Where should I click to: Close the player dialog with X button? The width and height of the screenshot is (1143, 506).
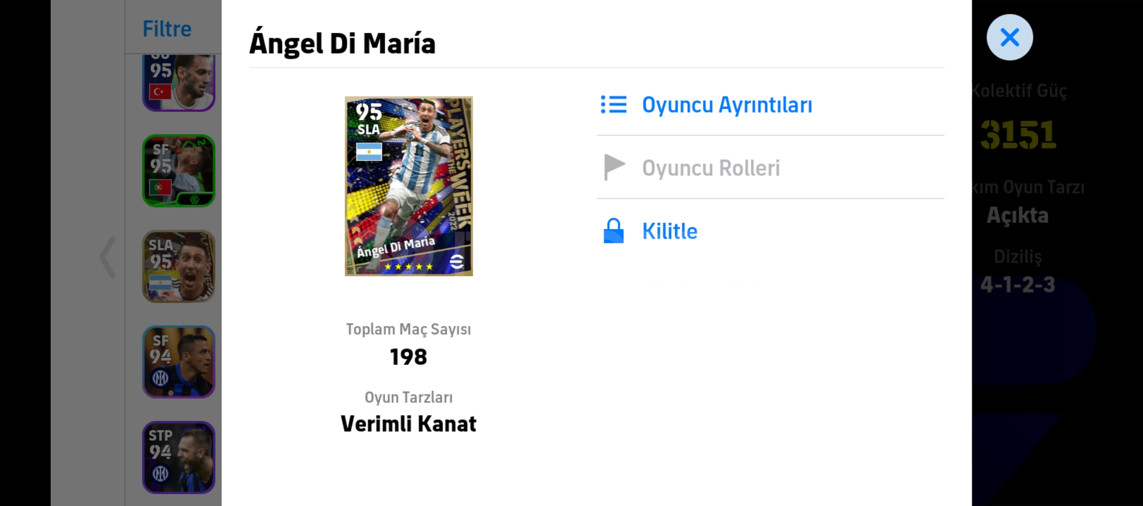(1009, 37)
